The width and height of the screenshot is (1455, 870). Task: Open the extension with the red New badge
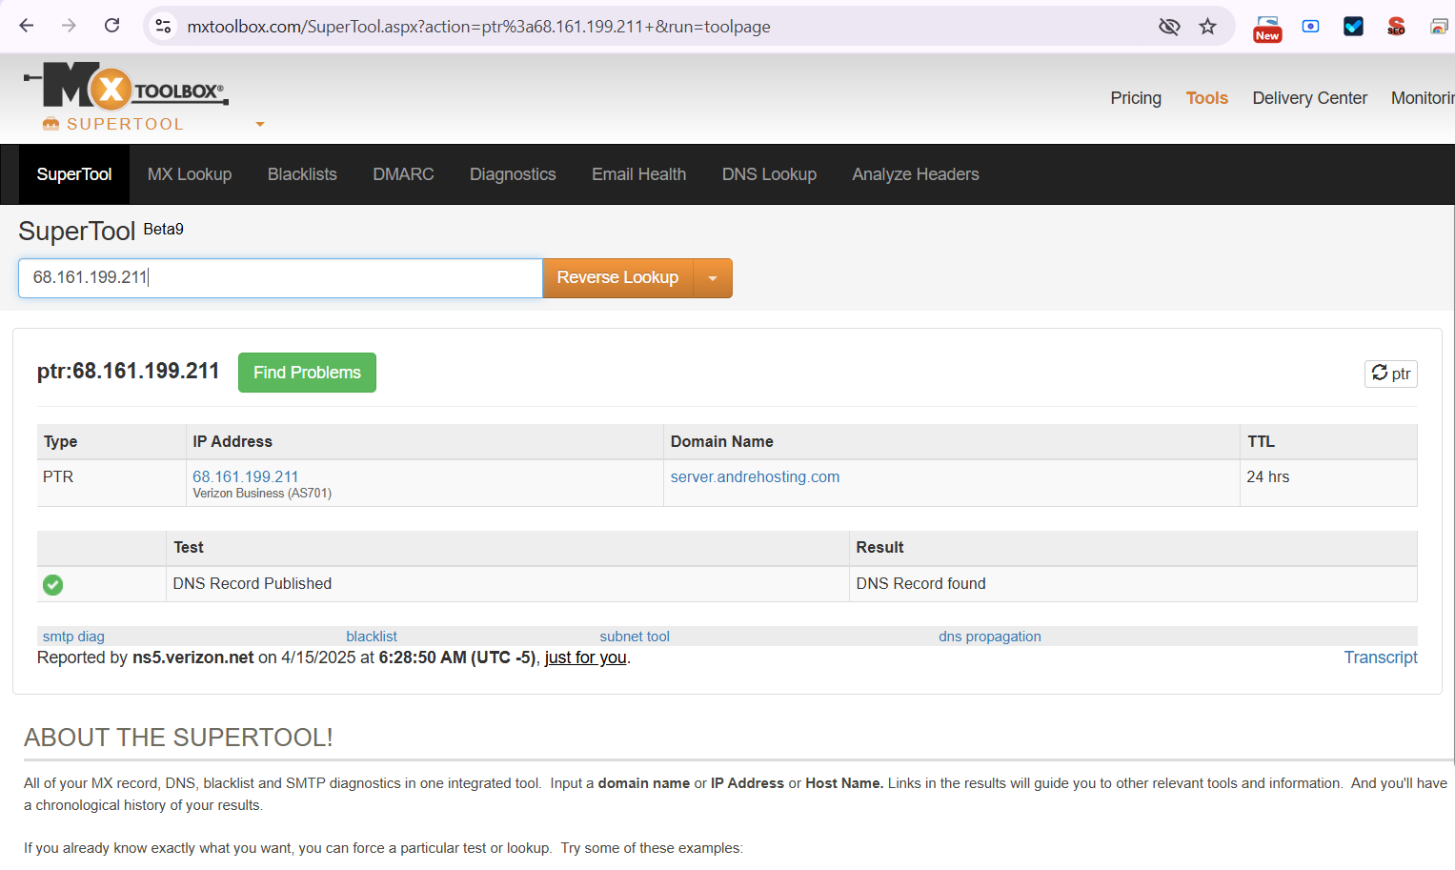1267,28
